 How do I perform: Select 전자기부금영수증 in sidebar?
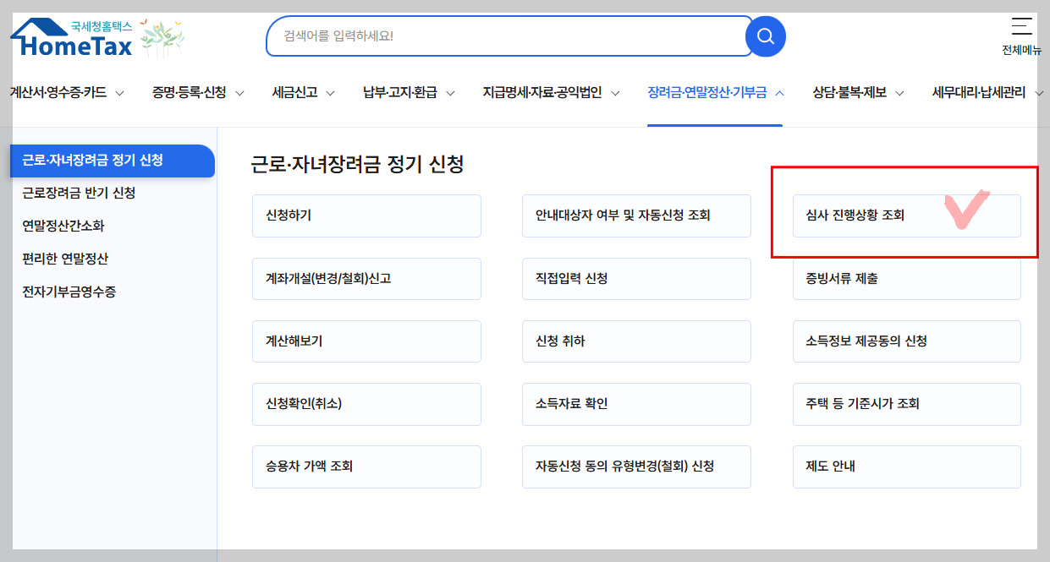point(70,292)
